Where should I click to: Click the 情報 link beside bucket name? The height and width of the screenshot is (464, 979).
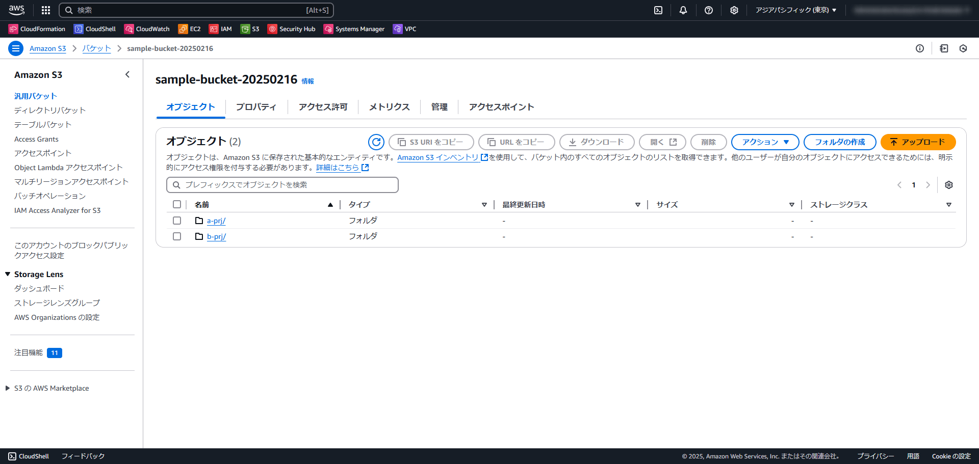[307, 81]
